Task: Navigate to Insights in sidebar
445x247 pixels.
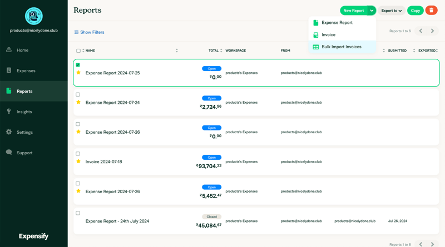Action: point(34,112)
